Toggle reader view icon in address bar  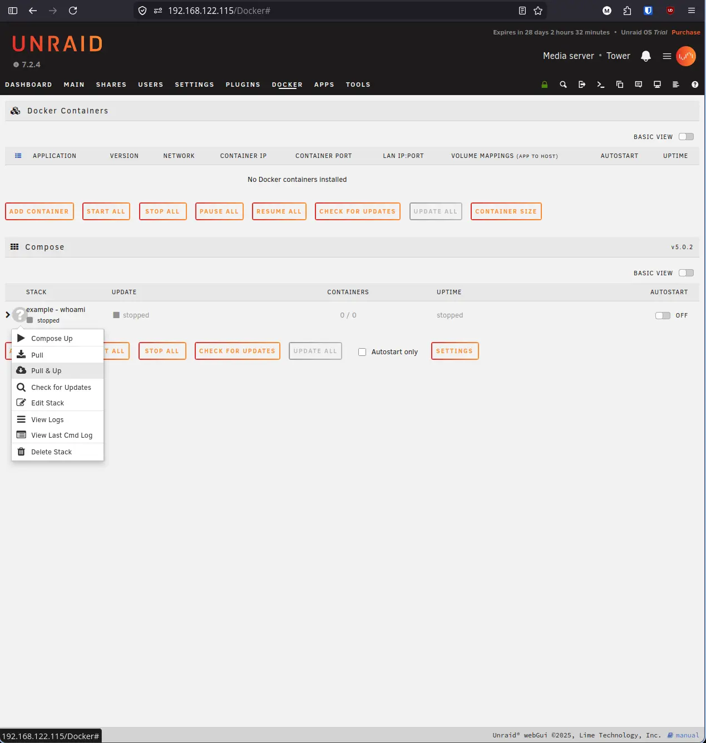click(x=522, y=11)
